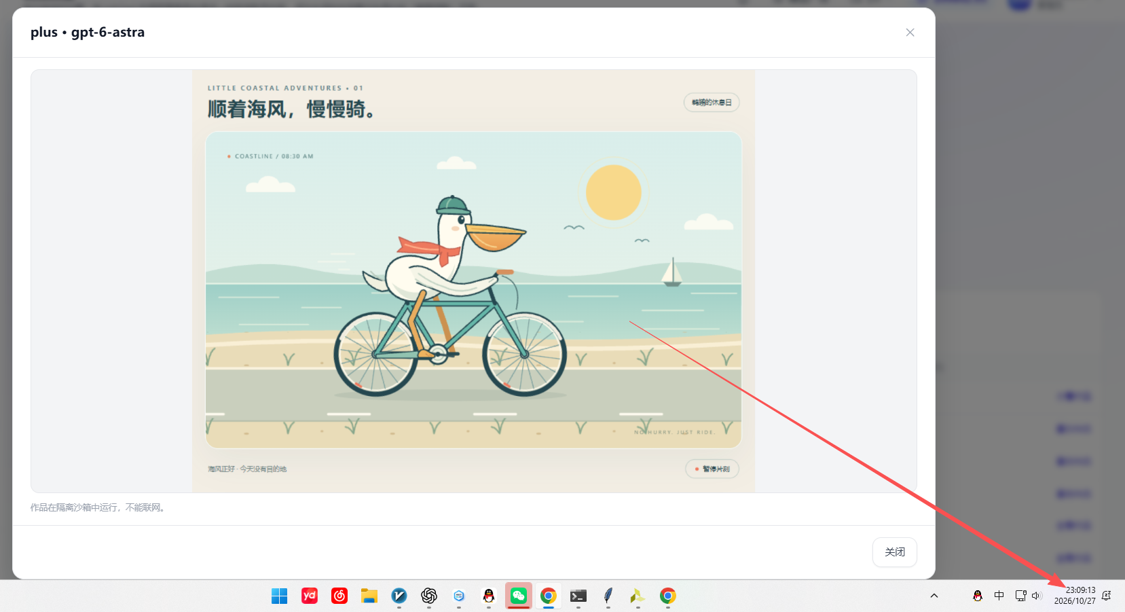Switch to the second Chrome taskbar icon
1125x612 pixels.
[x=668, y=596]
